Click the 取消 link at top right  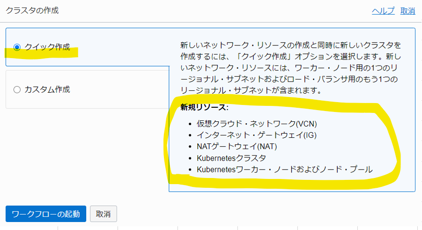point(408,11)
